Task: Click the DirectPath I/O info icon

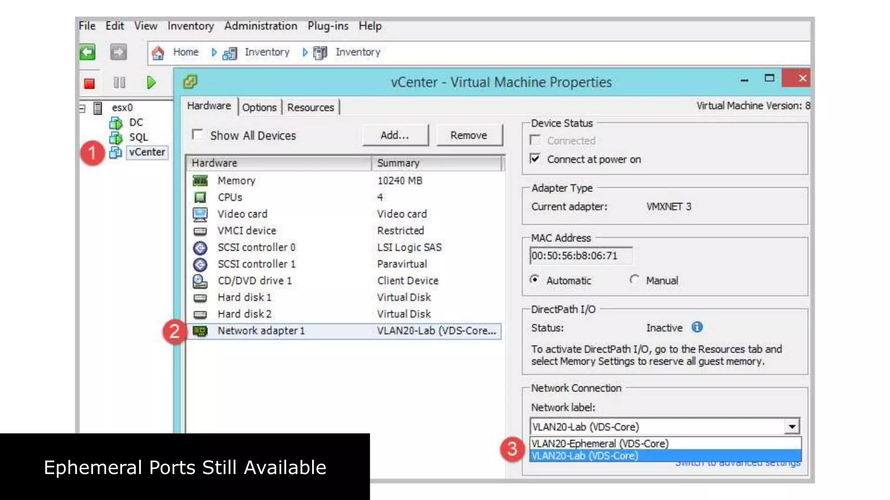Action: click(x=697, y=327)
